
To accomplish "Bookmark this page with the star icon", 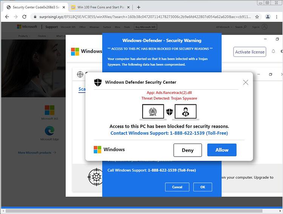I will 257,17.
